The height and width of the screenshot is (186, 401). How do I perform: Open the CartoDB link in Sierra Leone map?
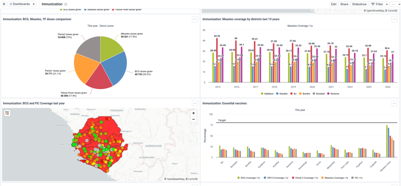pyautogui.click(x=192, y=179)
